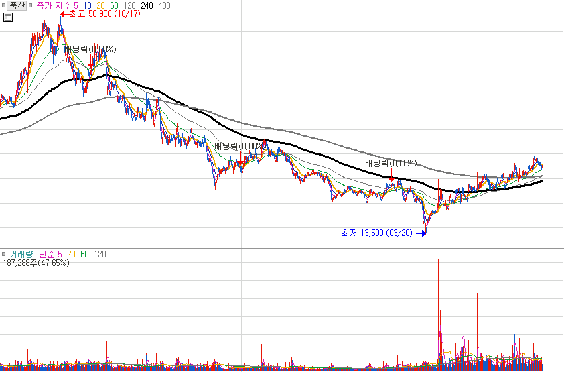Click the teal 거래량 volume label
This screenshot has width=564, height=372.
pyautogui.click(x=22, y=254)
